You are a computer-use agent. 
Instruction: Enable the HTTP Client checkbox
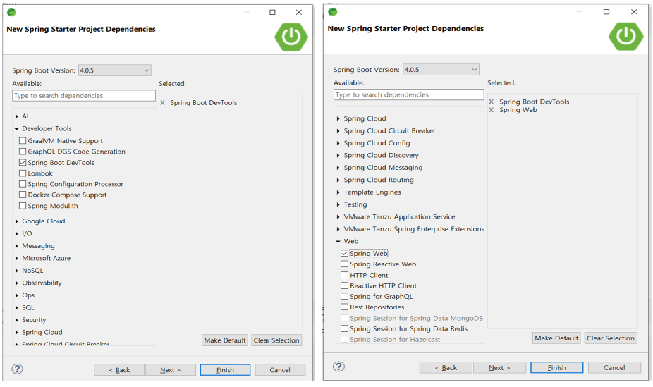344,275
